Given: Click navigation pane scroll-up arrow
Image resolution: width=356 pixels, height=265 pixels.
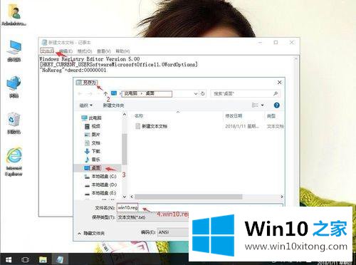Looking at the screenshot, I should pyautogui.click(x=125, y=115).
